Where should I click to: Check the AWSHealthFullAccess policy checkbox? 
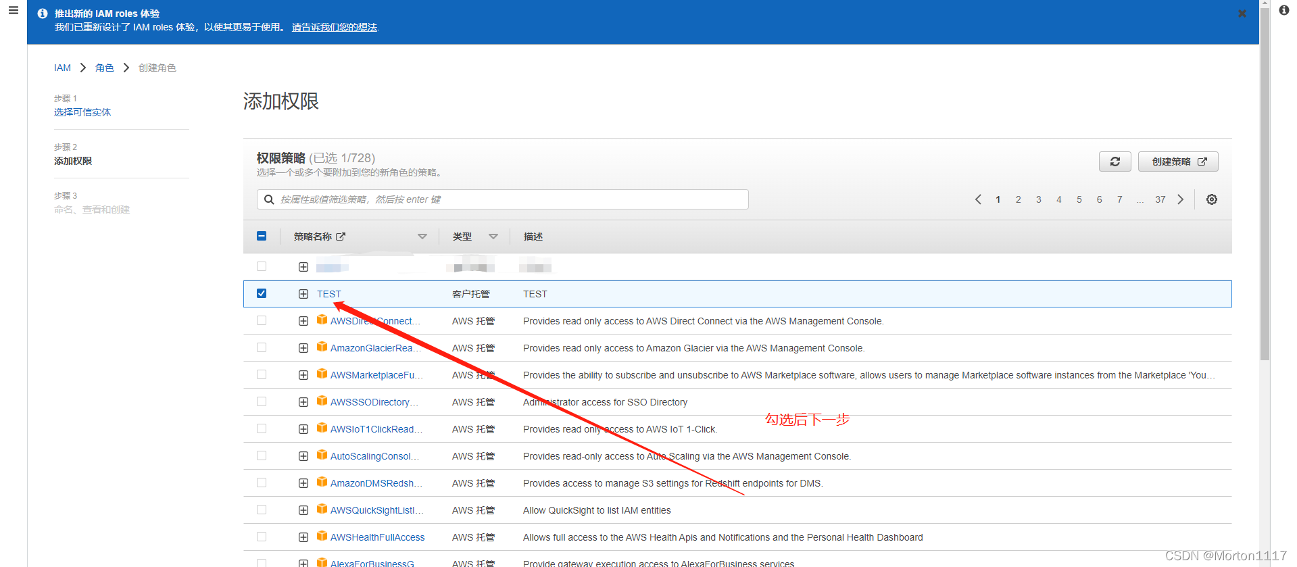click(x=262, y=537)
